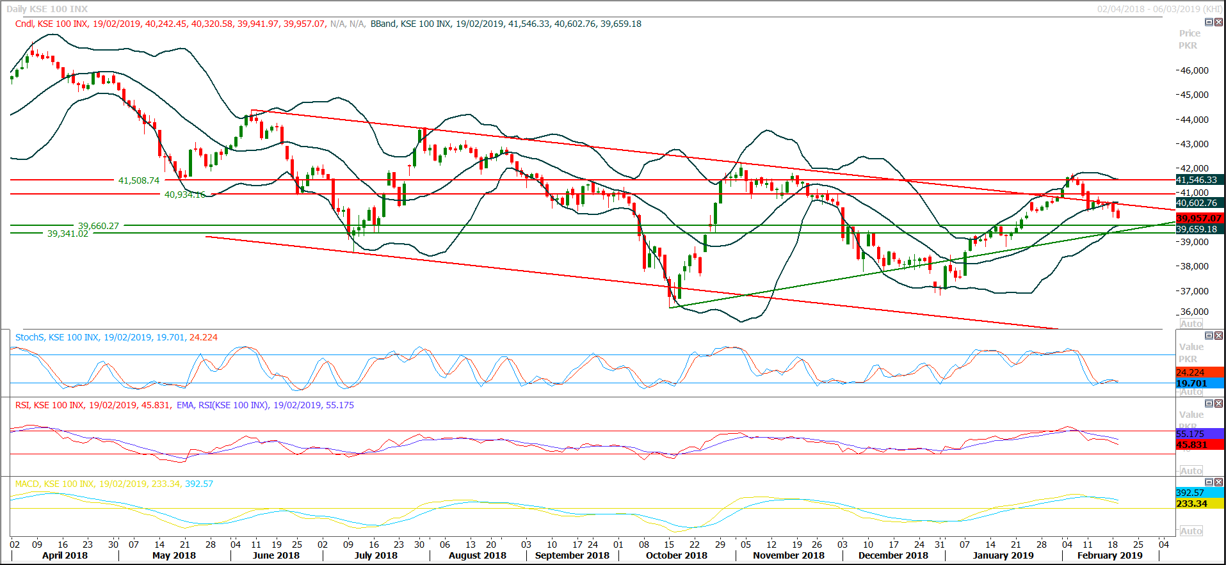Image resolution: width=1226 pixels, height=565 pixels.
Task: Close the StochS indicator panel
Action: (1218, 336)
